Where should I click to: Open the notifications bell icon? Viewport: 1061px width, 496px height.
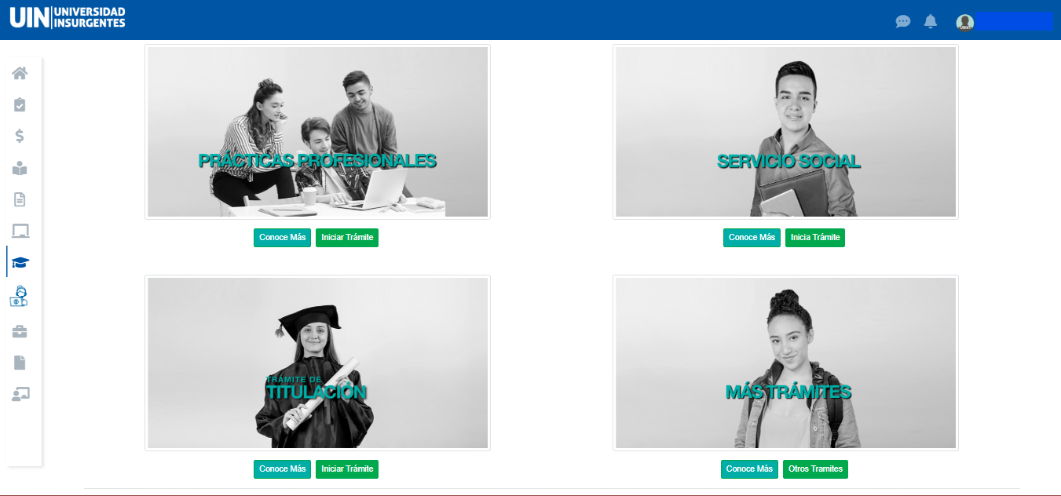(x=931, y=21)
